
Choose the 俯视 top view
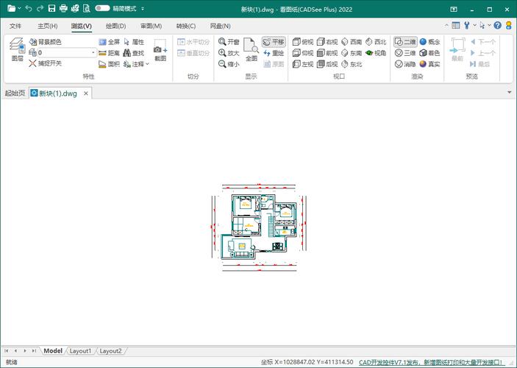pos(302,42)
